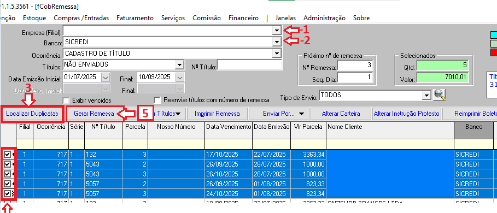Open the Comissão menu

(x=206, y=18)
